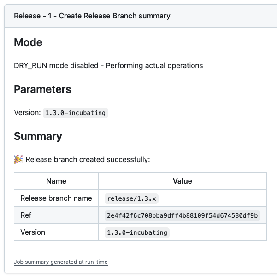The width and height of the screenshot is (277, 279).
Task: Click the party popper emoji icon
Action: tap(18, 159)
